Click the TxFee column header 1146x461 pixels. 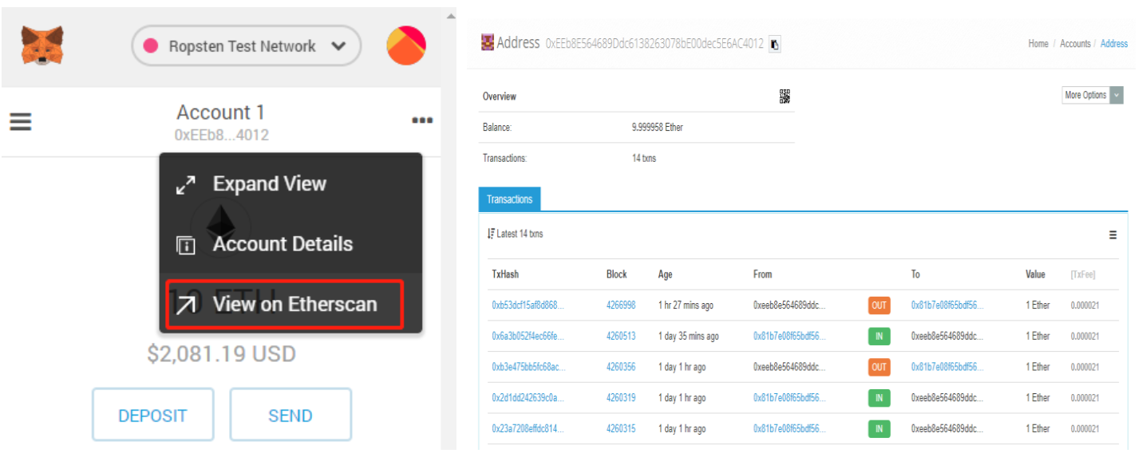[x=1082, y=274]
